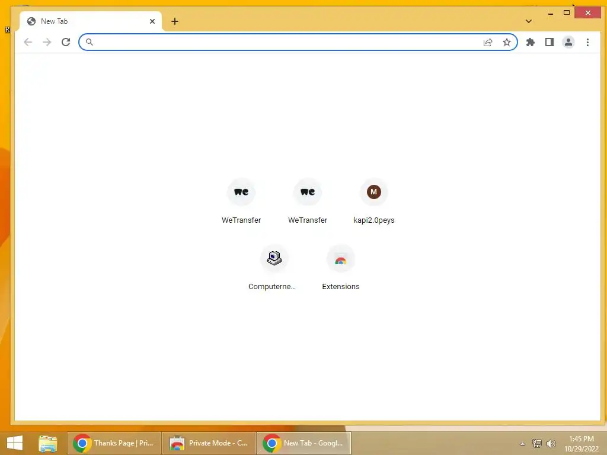607x455 pixels.
Task: Share this page icon in address bar
Action: 488,42
